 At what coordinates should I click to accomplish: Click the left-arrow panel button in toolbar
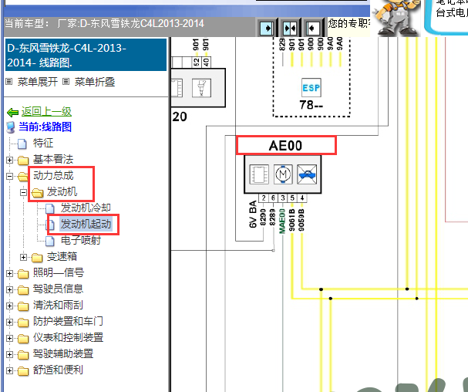[x=312, y=28]
